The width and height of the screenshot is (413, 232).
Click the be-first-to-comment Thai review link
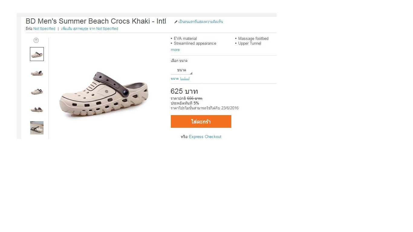click(x=201, y=22)
